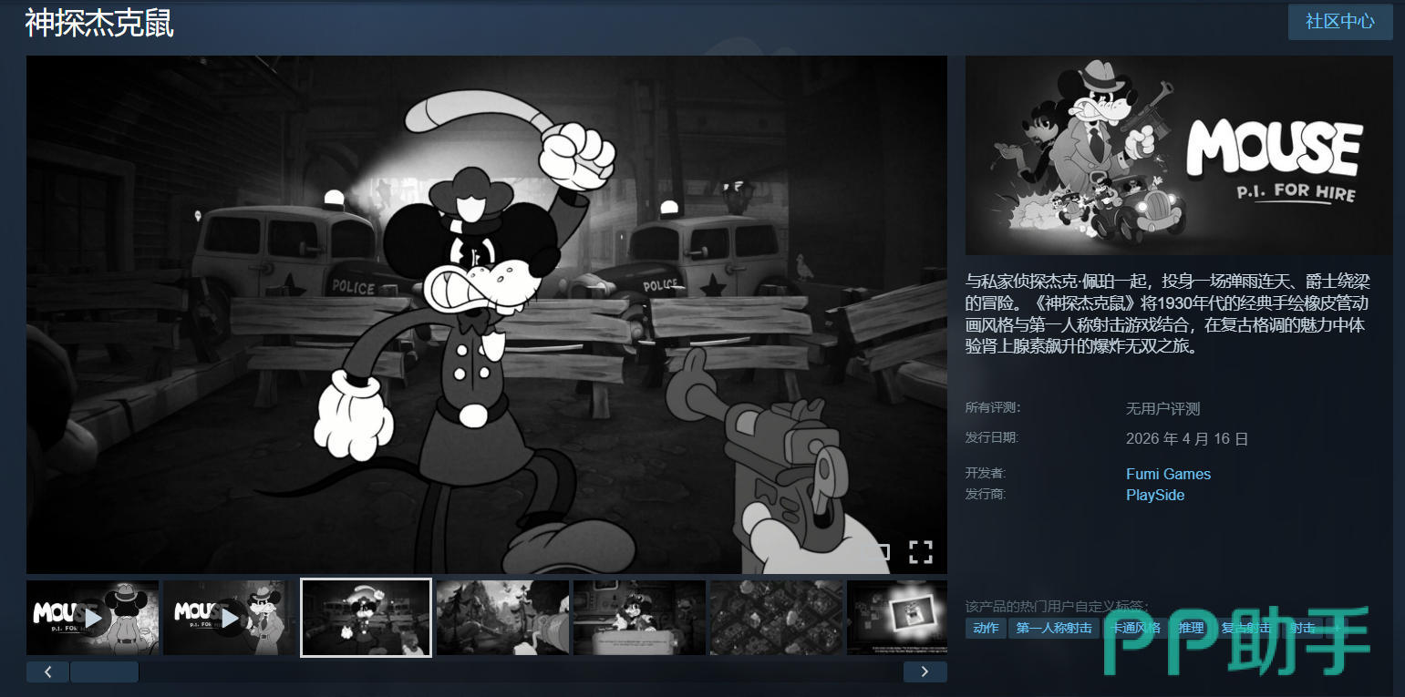This screenshot has height=697, width=1405.
Task: Select the top-down city map thumbnail
Action: coord(776,618)
